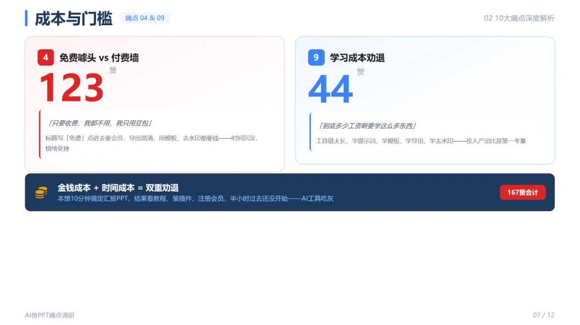580x325 pixels.
Task: Click the heading 学习成本劝退
Action: click(357, 58)
